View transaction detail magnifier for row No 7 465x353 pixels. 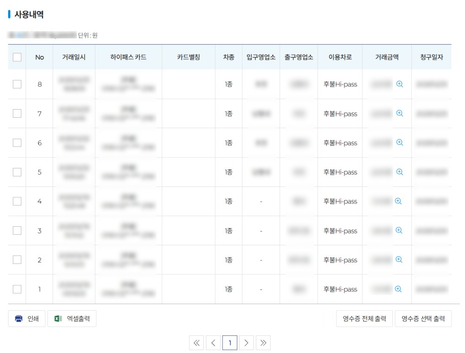click(x=399, y=114)
